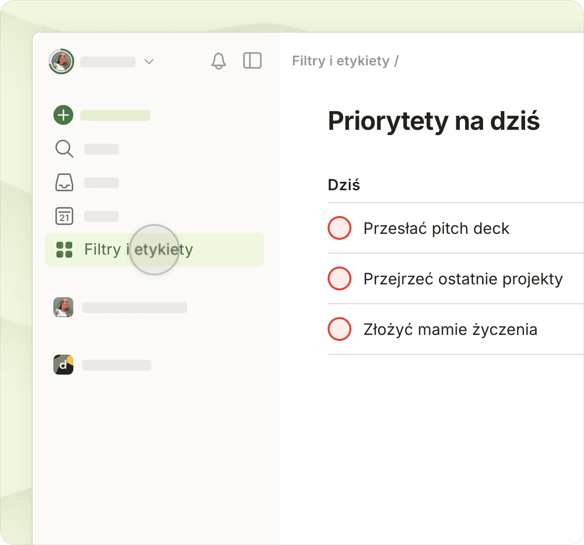This screenshot has width=584, height=545.
Task: Mark Złożyć mamie życzenia as done
Action: pyautogui.click(x=340, y=329)
